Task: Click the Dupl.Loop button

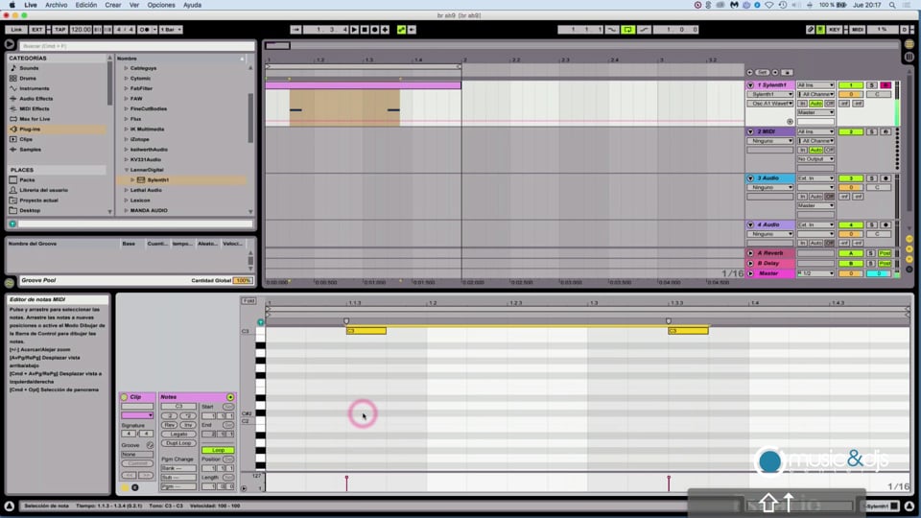Action: (x=178, y=443)
